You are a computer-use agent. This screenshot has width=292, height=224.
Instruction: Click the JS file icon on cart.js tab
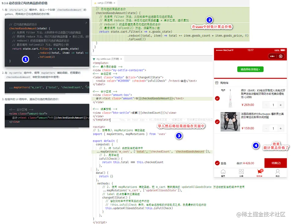coord(95,3)
